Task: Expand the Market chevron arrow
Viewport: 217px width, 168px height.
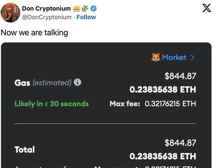Action: 193,58
